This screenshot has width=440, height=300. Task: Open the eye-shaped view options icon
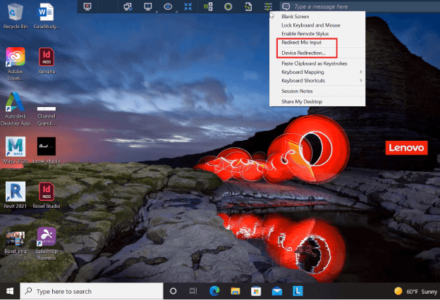click(169, 6)
